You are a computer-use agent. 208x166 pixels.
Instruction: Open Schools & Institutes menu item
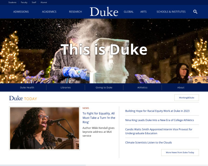(x=171, y=12)
